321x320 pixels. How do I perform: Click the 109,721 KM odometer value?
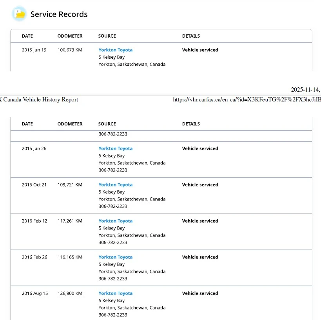[70, 185]
